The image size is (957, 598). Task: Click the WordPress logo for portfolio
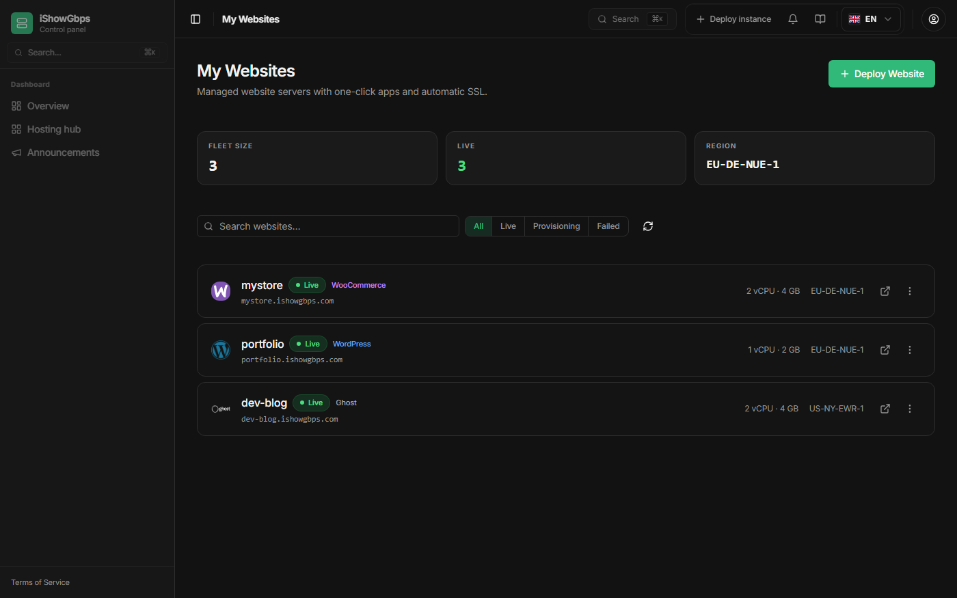[x=221, y=350]
